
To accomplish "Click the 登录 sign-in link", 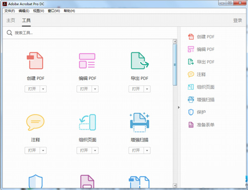I will [x=238, y=20].
